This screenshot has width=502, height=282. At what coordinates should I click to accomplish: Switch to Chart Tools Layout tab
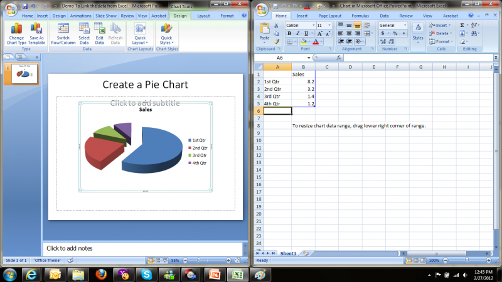pos(203,16)
